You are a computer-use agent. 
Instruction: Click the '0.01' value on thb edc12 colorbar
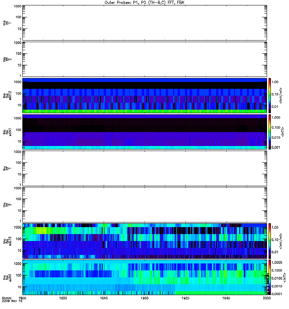coord(275,107)
